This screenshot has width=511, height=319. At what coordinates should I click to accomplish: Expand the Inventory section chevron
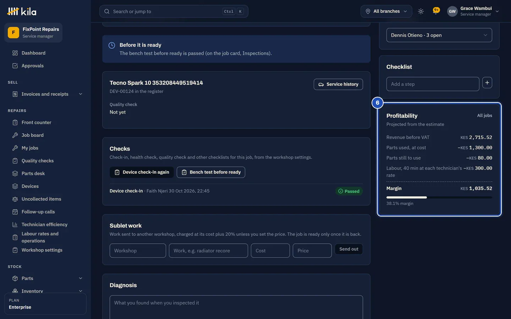[81, 291]
